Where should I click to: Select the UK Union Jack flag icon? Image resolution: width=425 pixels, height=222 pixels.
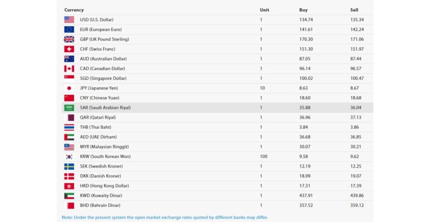coord(69,39)
